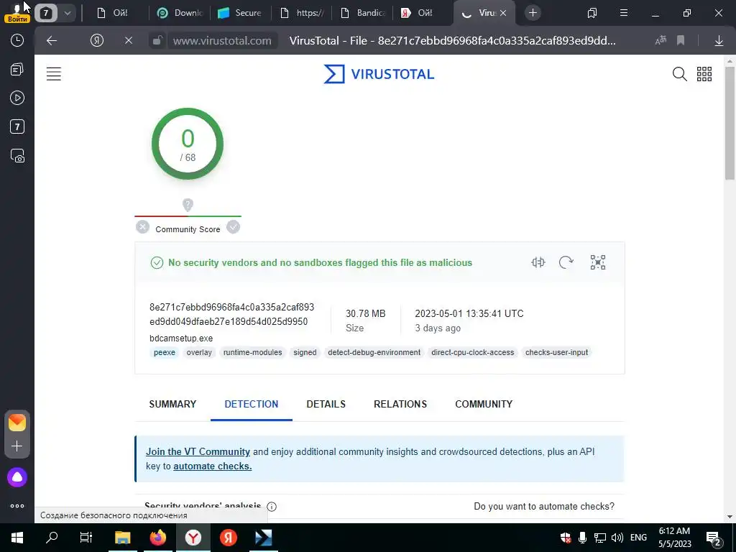Switch to the Secure browser tab
This screenshot has height=552, width=736.
point(240,13)
